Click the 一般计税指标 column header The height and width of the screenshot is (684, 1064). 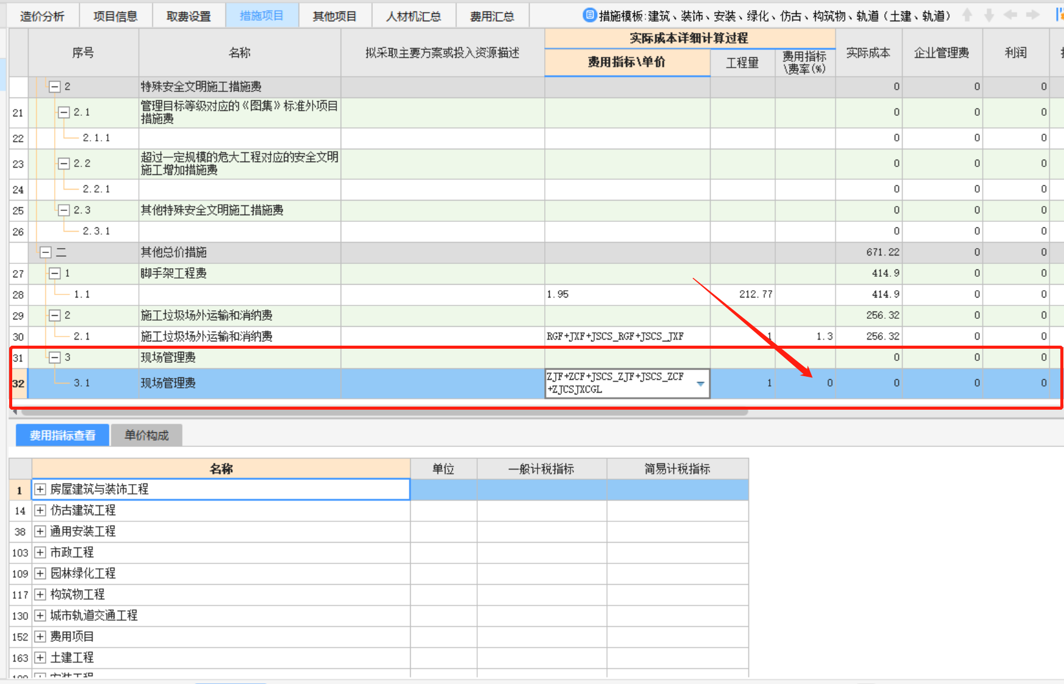click(542, 469)
